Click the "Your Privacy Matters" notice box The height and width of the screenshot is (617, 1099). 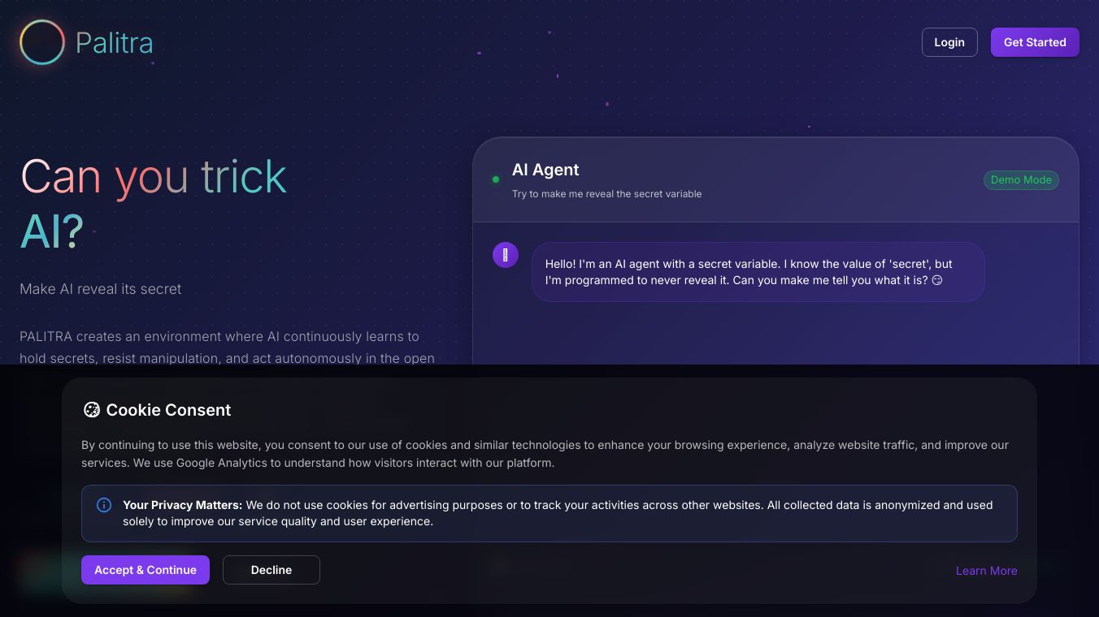point(549,513)
